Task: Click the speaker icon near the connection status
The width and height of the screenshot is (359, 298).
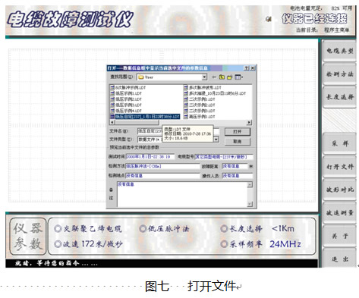Action: pos(269,19)
